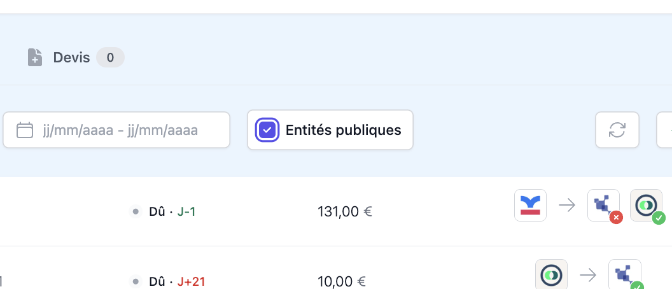This screenshot has width=672, height=289.
Task: Click the refresh arrows button
Action: [x=617, y=130]
